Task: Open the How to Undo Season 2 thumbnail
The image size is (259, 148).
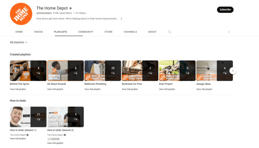Action: tap(65, 117)
